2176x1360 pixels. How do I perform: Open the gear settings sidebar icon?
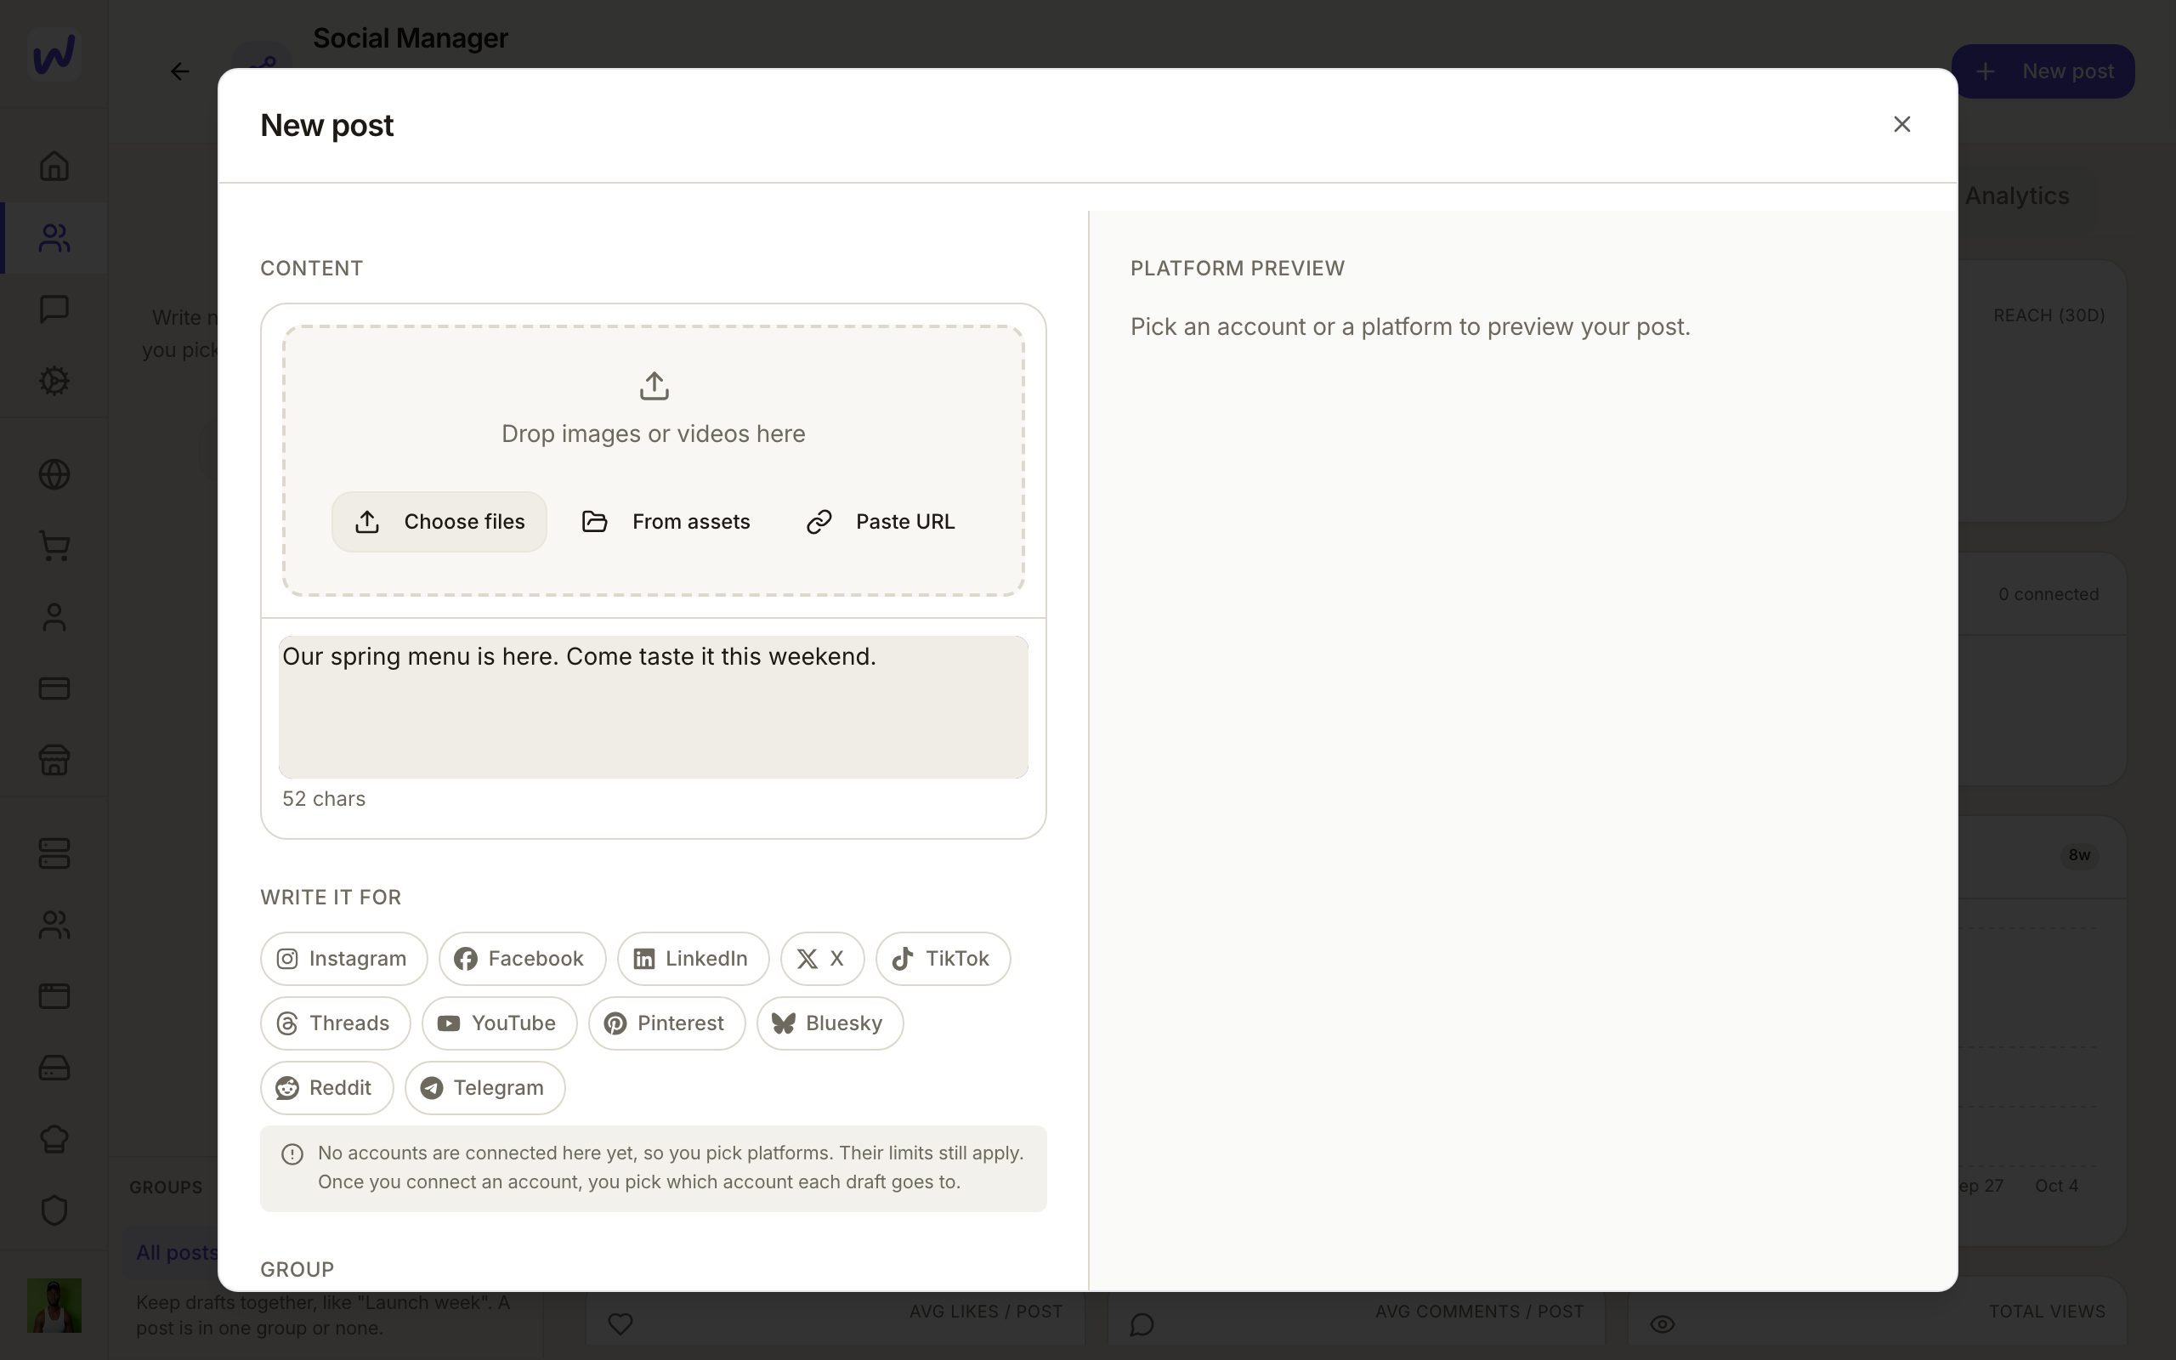pos(54,381)
